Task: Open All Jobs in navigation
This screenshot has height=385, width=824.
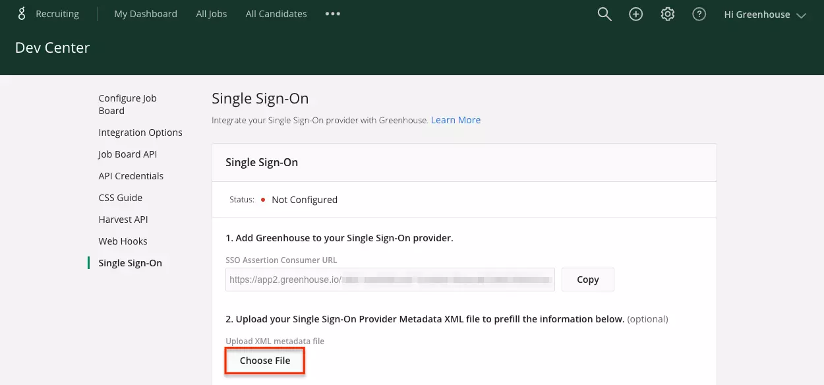Action: point(212,14)
